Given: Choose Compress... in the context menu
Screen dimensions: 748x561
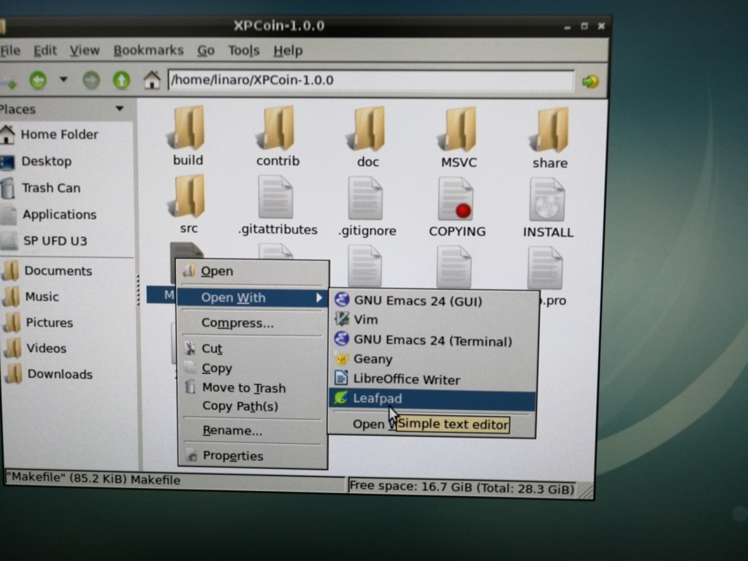Looking at the screenshot, I should point(252,323).
